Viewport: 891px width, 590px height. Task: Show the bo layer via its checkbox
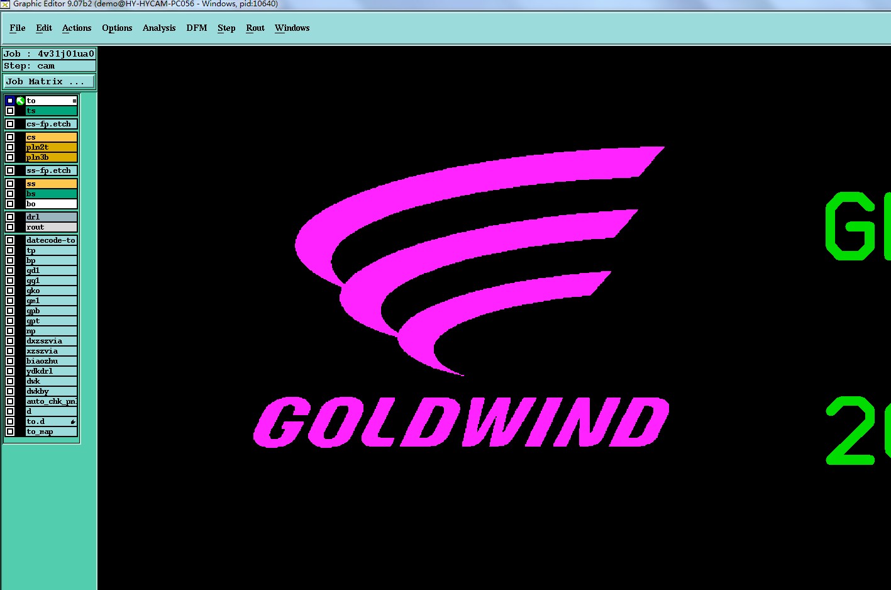pos(10,204)
